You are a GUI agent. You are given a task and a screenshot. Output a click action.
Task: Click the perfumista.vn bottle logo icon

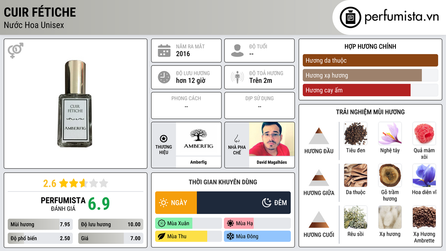click(x=350, y=17)
